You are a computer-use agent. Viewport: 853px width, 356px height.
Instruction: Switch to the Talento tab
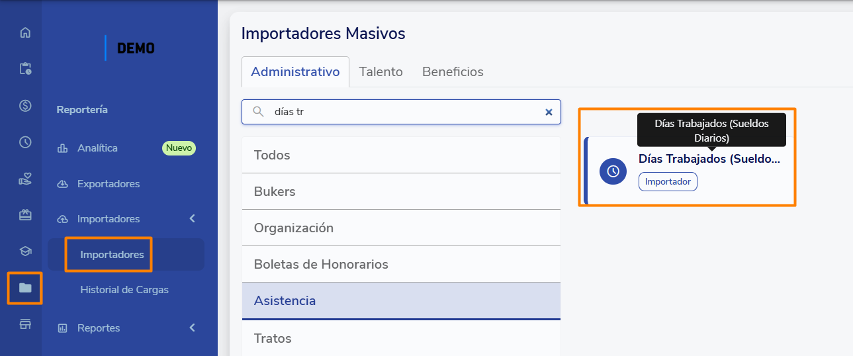click(381, 71)
